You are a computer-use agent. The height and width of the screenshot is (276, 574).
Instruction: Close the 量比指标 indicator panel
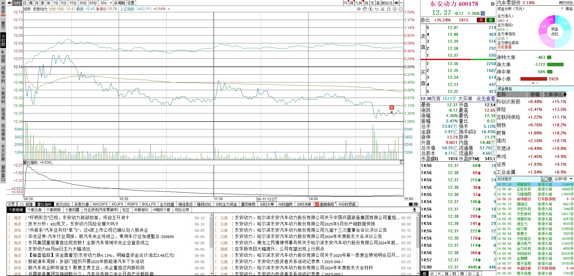click(402, 162)
